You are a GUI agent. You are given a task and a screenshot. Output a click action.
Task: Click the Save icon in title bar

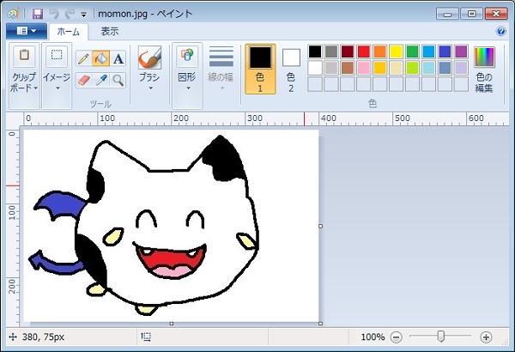38,14
